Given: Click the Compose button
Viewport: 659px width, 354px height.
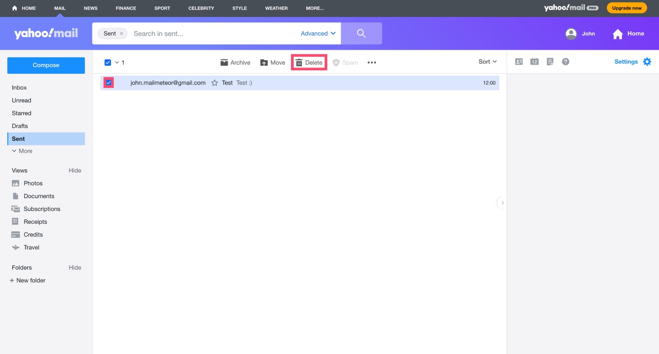Looking at the screenshot, I should pos(46,65).
